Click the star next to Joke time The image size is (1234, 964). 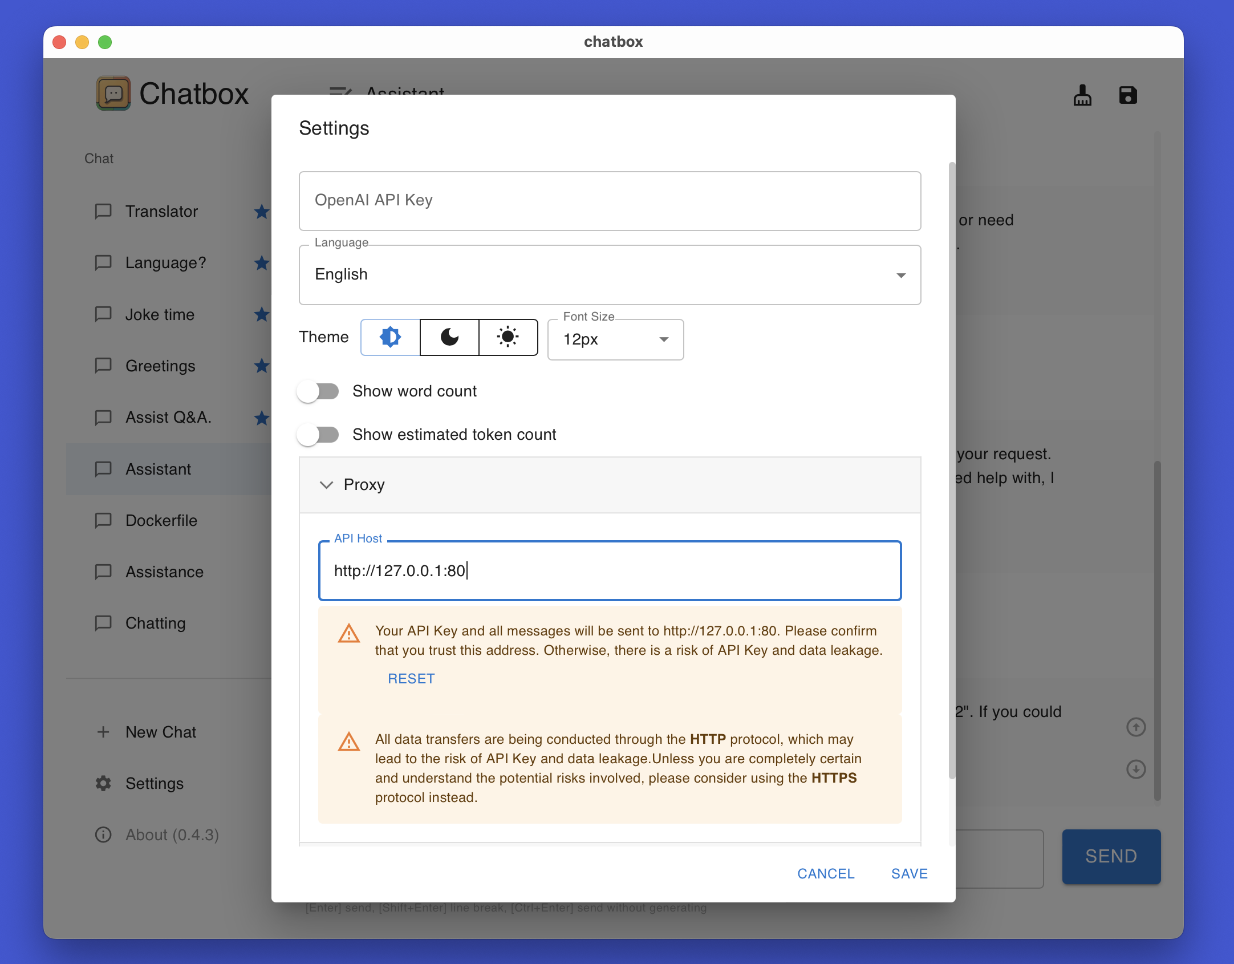click(262, 314)
